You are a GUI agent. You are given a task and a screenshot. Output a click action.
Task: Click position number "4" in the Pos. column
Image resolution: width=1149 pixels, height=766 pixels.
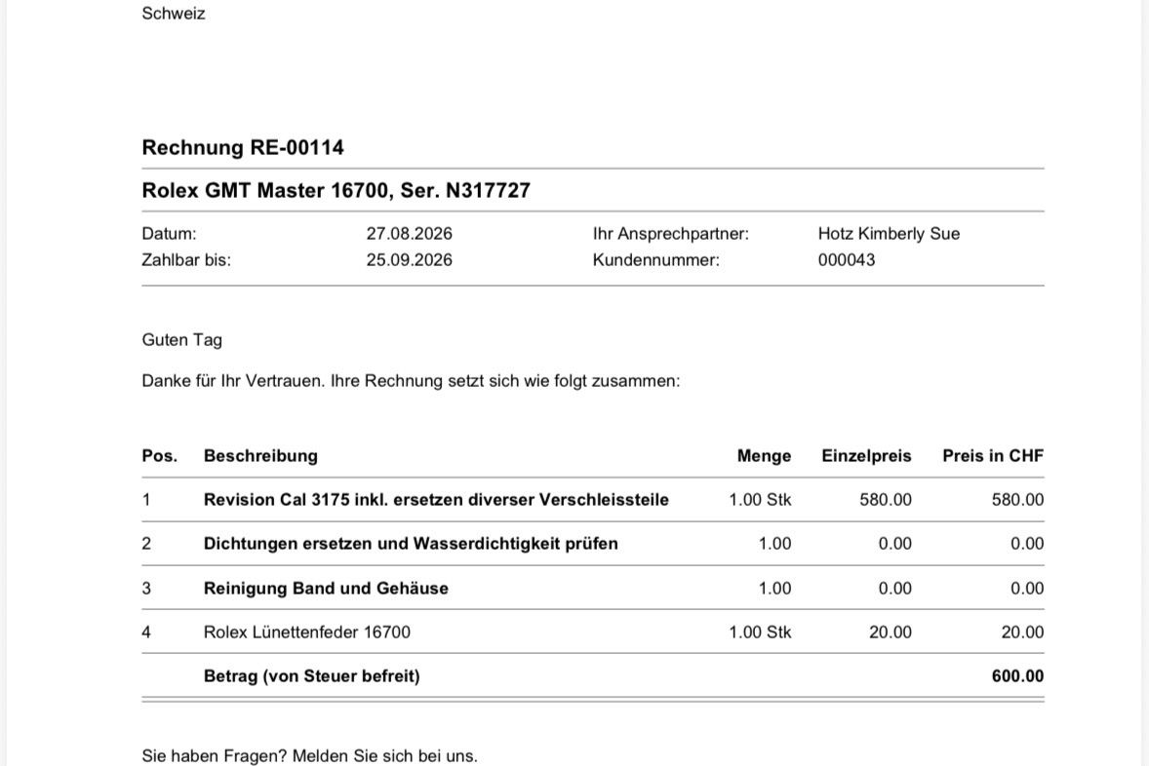click(x=146, y=632)
